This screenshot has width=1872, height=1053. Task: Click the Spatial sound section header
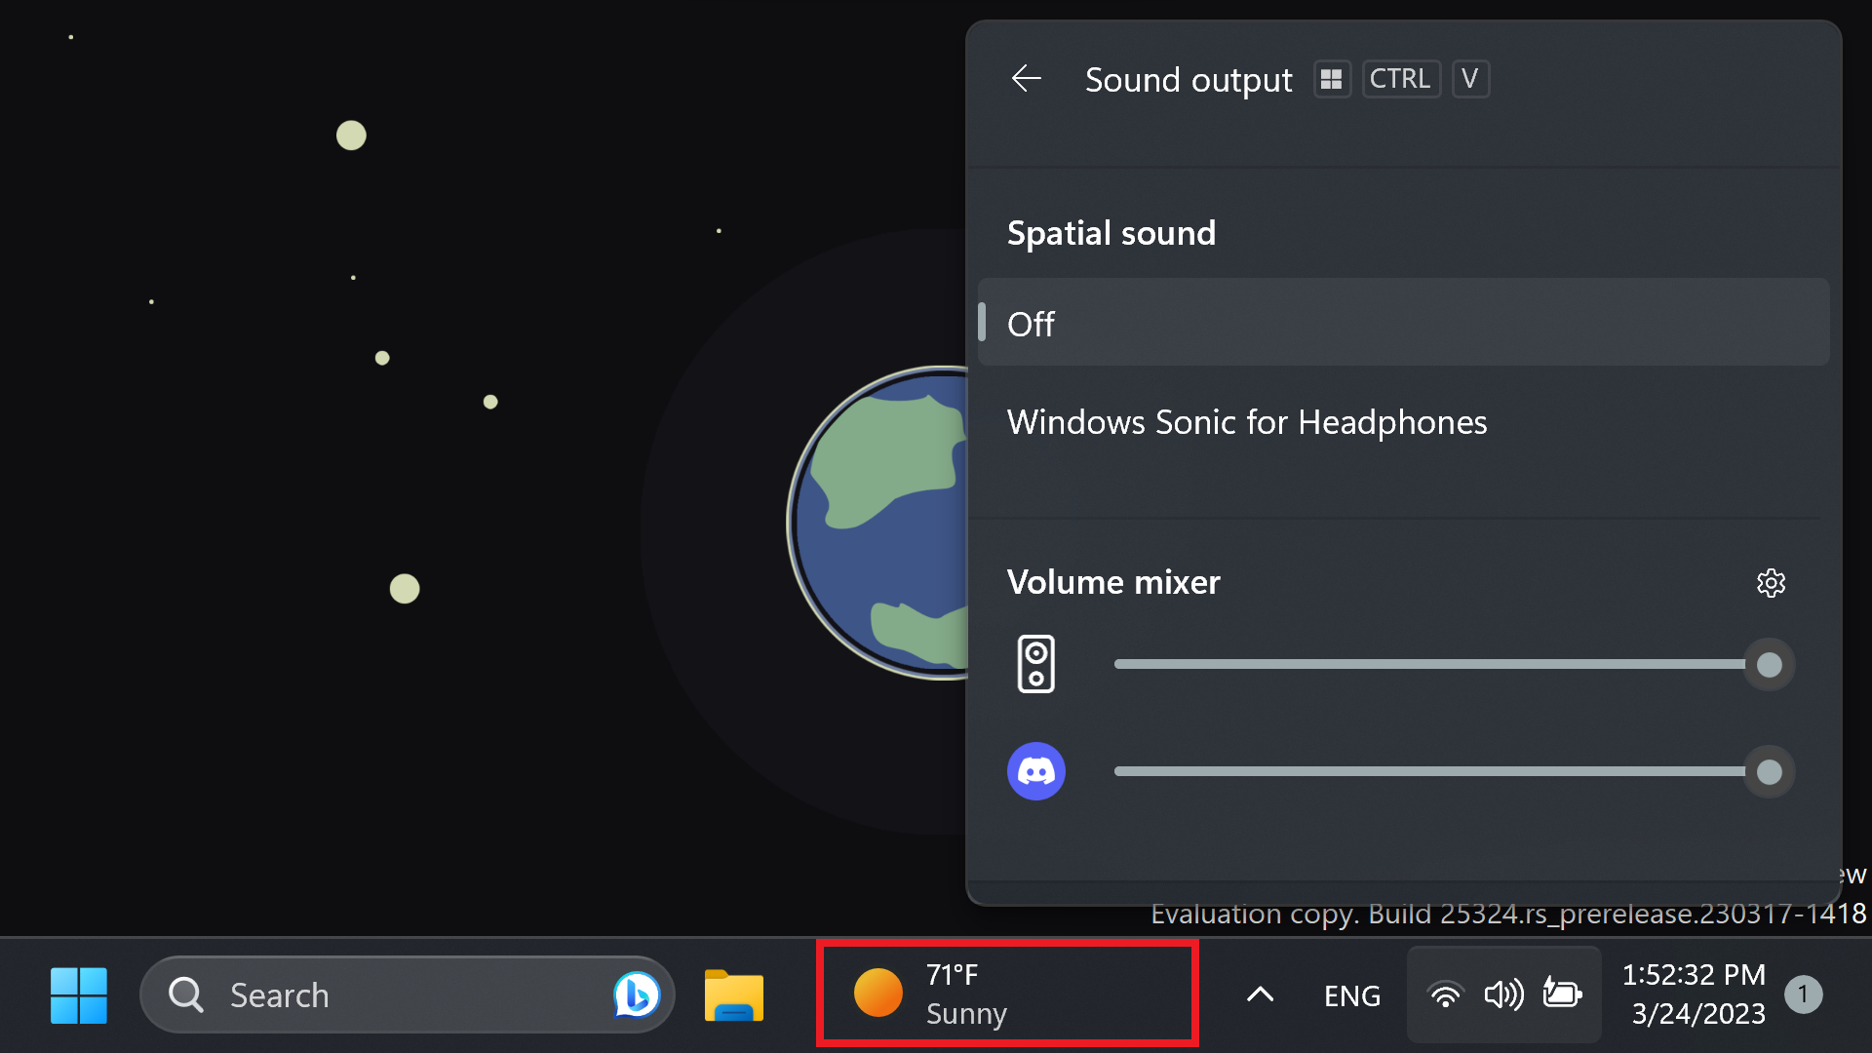click(1111, 232)
